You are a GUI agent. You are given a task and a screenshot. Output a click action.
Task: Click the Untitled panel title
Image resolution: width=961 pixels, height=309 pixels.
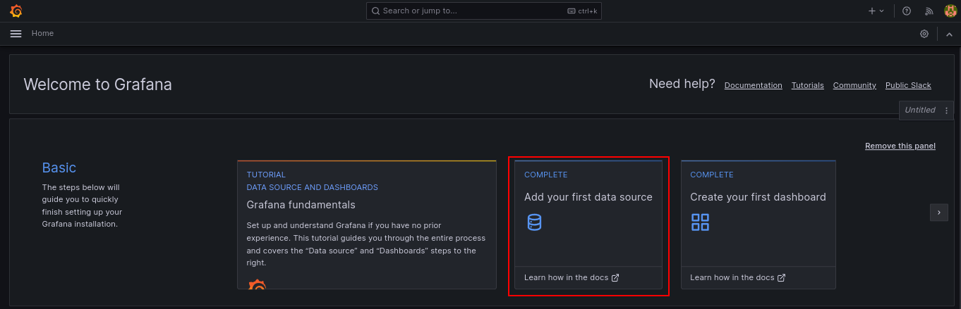pyautogui.click(x=920, y=110)
